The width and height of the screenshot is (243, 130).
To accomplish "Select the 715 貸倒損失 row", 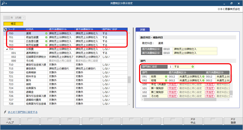I will (x=66, y=69).
